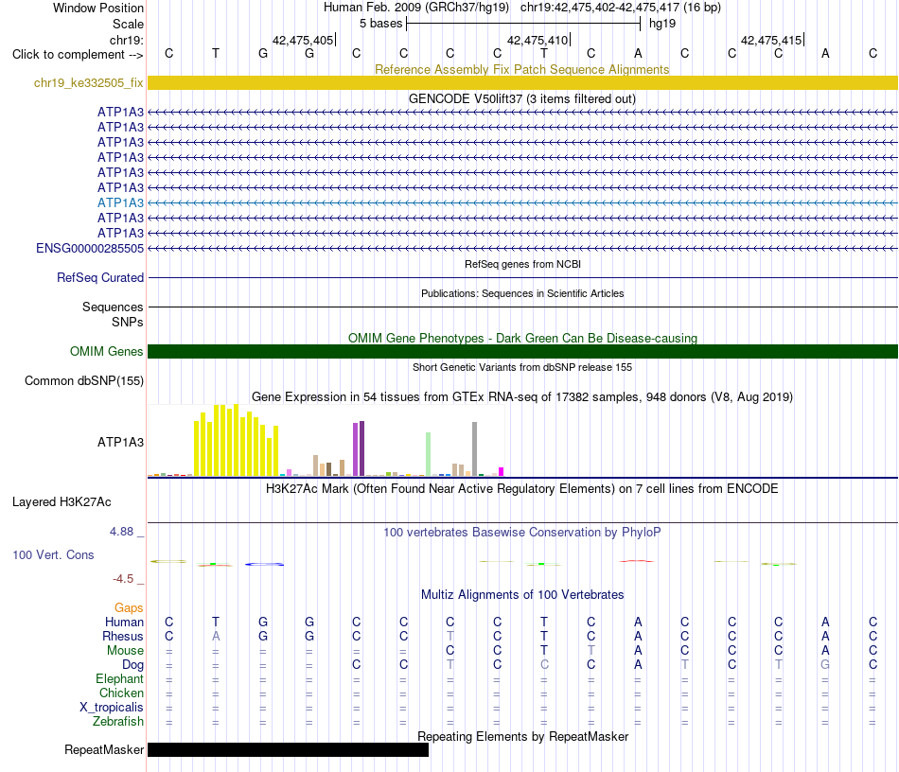Open the OMIM Gene Phenotypes track title
Viewport: 899px width, 772px height.
coord(522,338)
